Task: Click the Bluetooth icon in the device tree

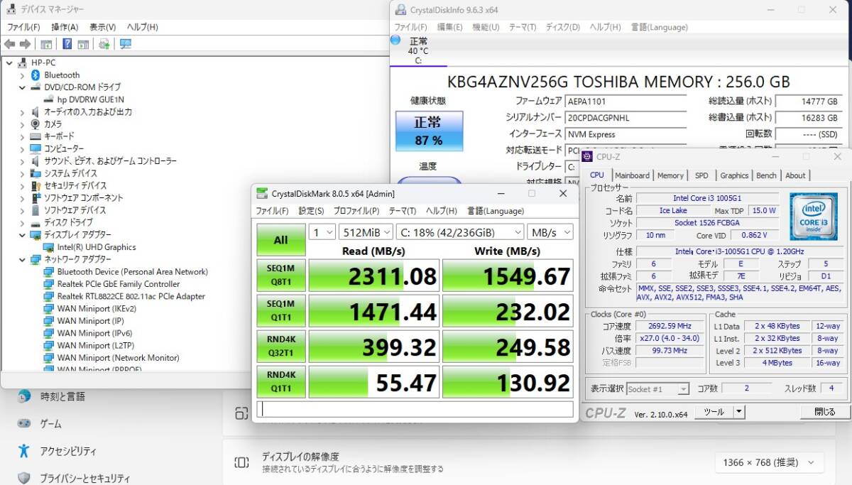Action: click(35, 75)
